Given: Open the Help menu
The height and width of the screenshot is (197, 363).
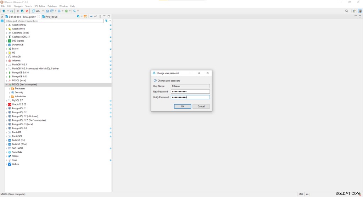Looking at the screenshot, I should 73,6.
